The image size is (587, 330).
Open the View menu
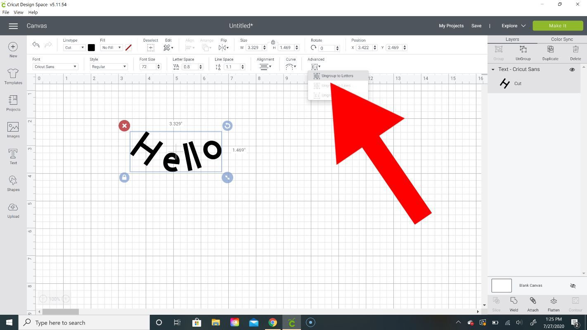19,12
